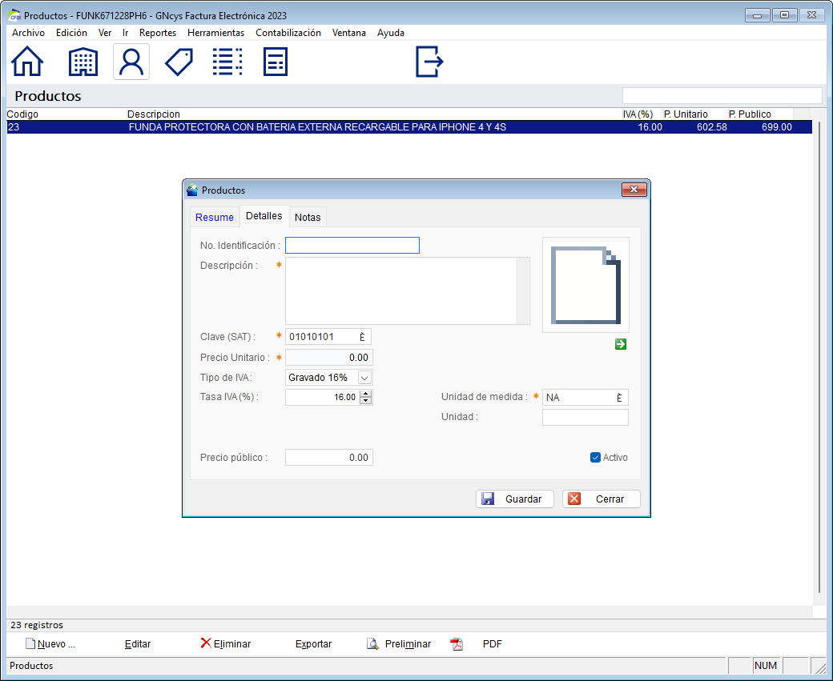Click the Cerrar button

click(602, 499)
